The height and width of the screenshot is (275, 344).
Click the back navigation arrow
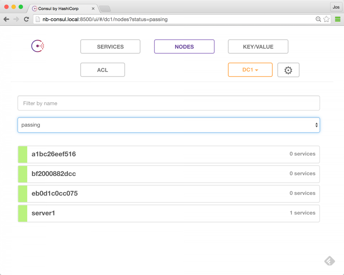[x=6, y=19]
